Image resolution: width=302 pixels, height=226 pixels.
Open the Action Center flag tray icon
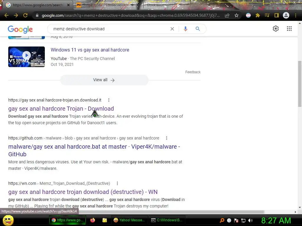pyautogui.click(x=236, y=220)
